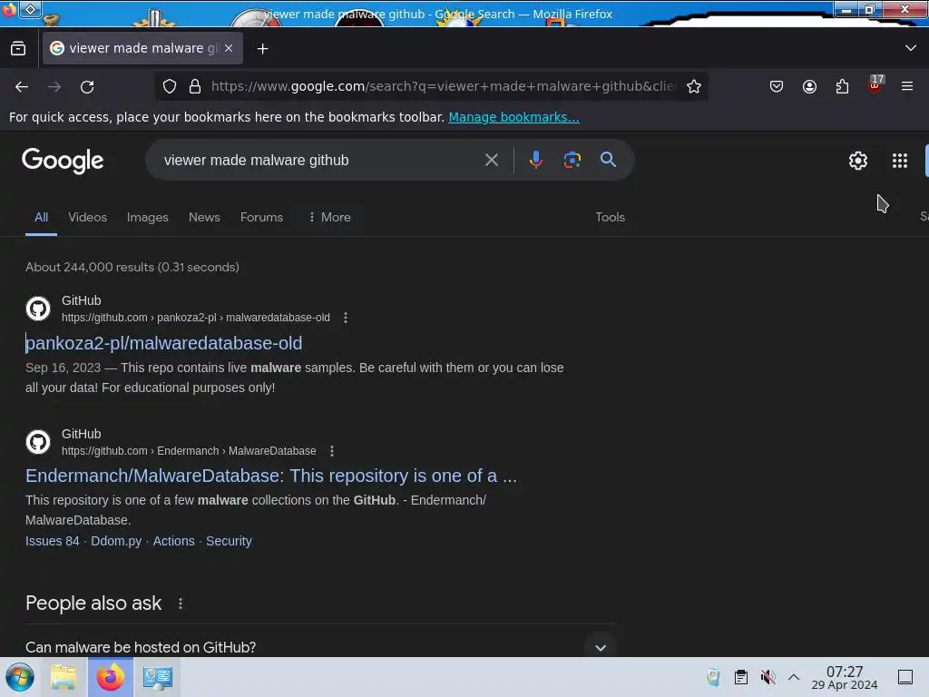Open Issues 84 sitelink

(52, 541)
